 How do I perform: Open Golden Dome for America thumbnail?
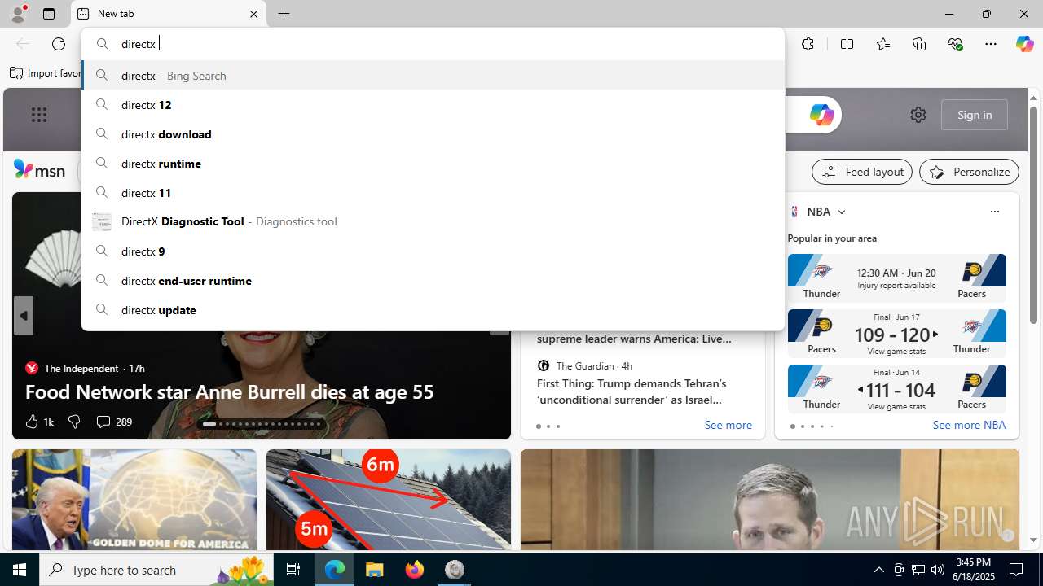click(134, 500)
